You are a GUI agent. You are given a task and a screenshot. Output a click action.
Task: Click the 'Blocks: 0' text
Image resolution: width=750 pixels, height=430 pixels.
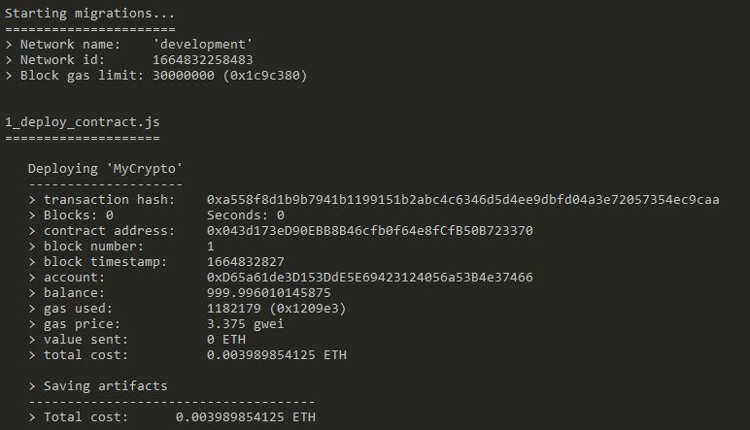point(79,215)
